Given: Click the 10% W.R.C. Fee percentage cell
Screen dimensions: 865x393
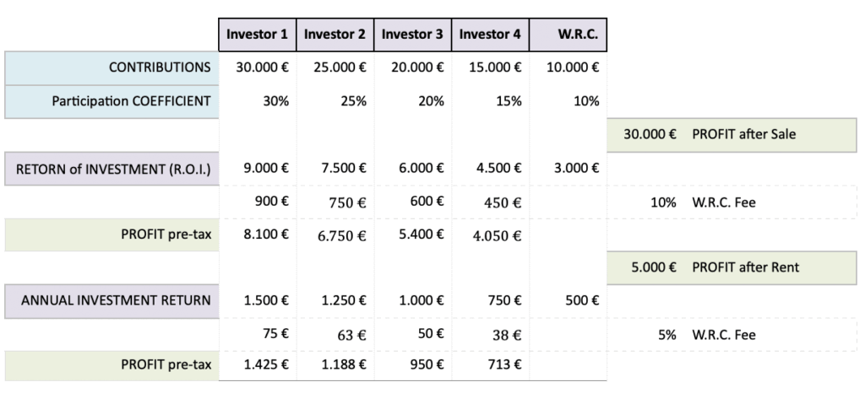Looking at the screenshot, I should click(663, 202).
